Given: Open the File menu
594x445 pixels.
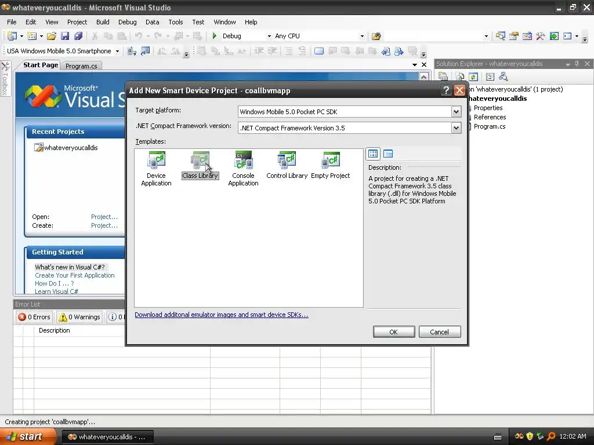Looking at the screenshot, I should coord(12,22).
